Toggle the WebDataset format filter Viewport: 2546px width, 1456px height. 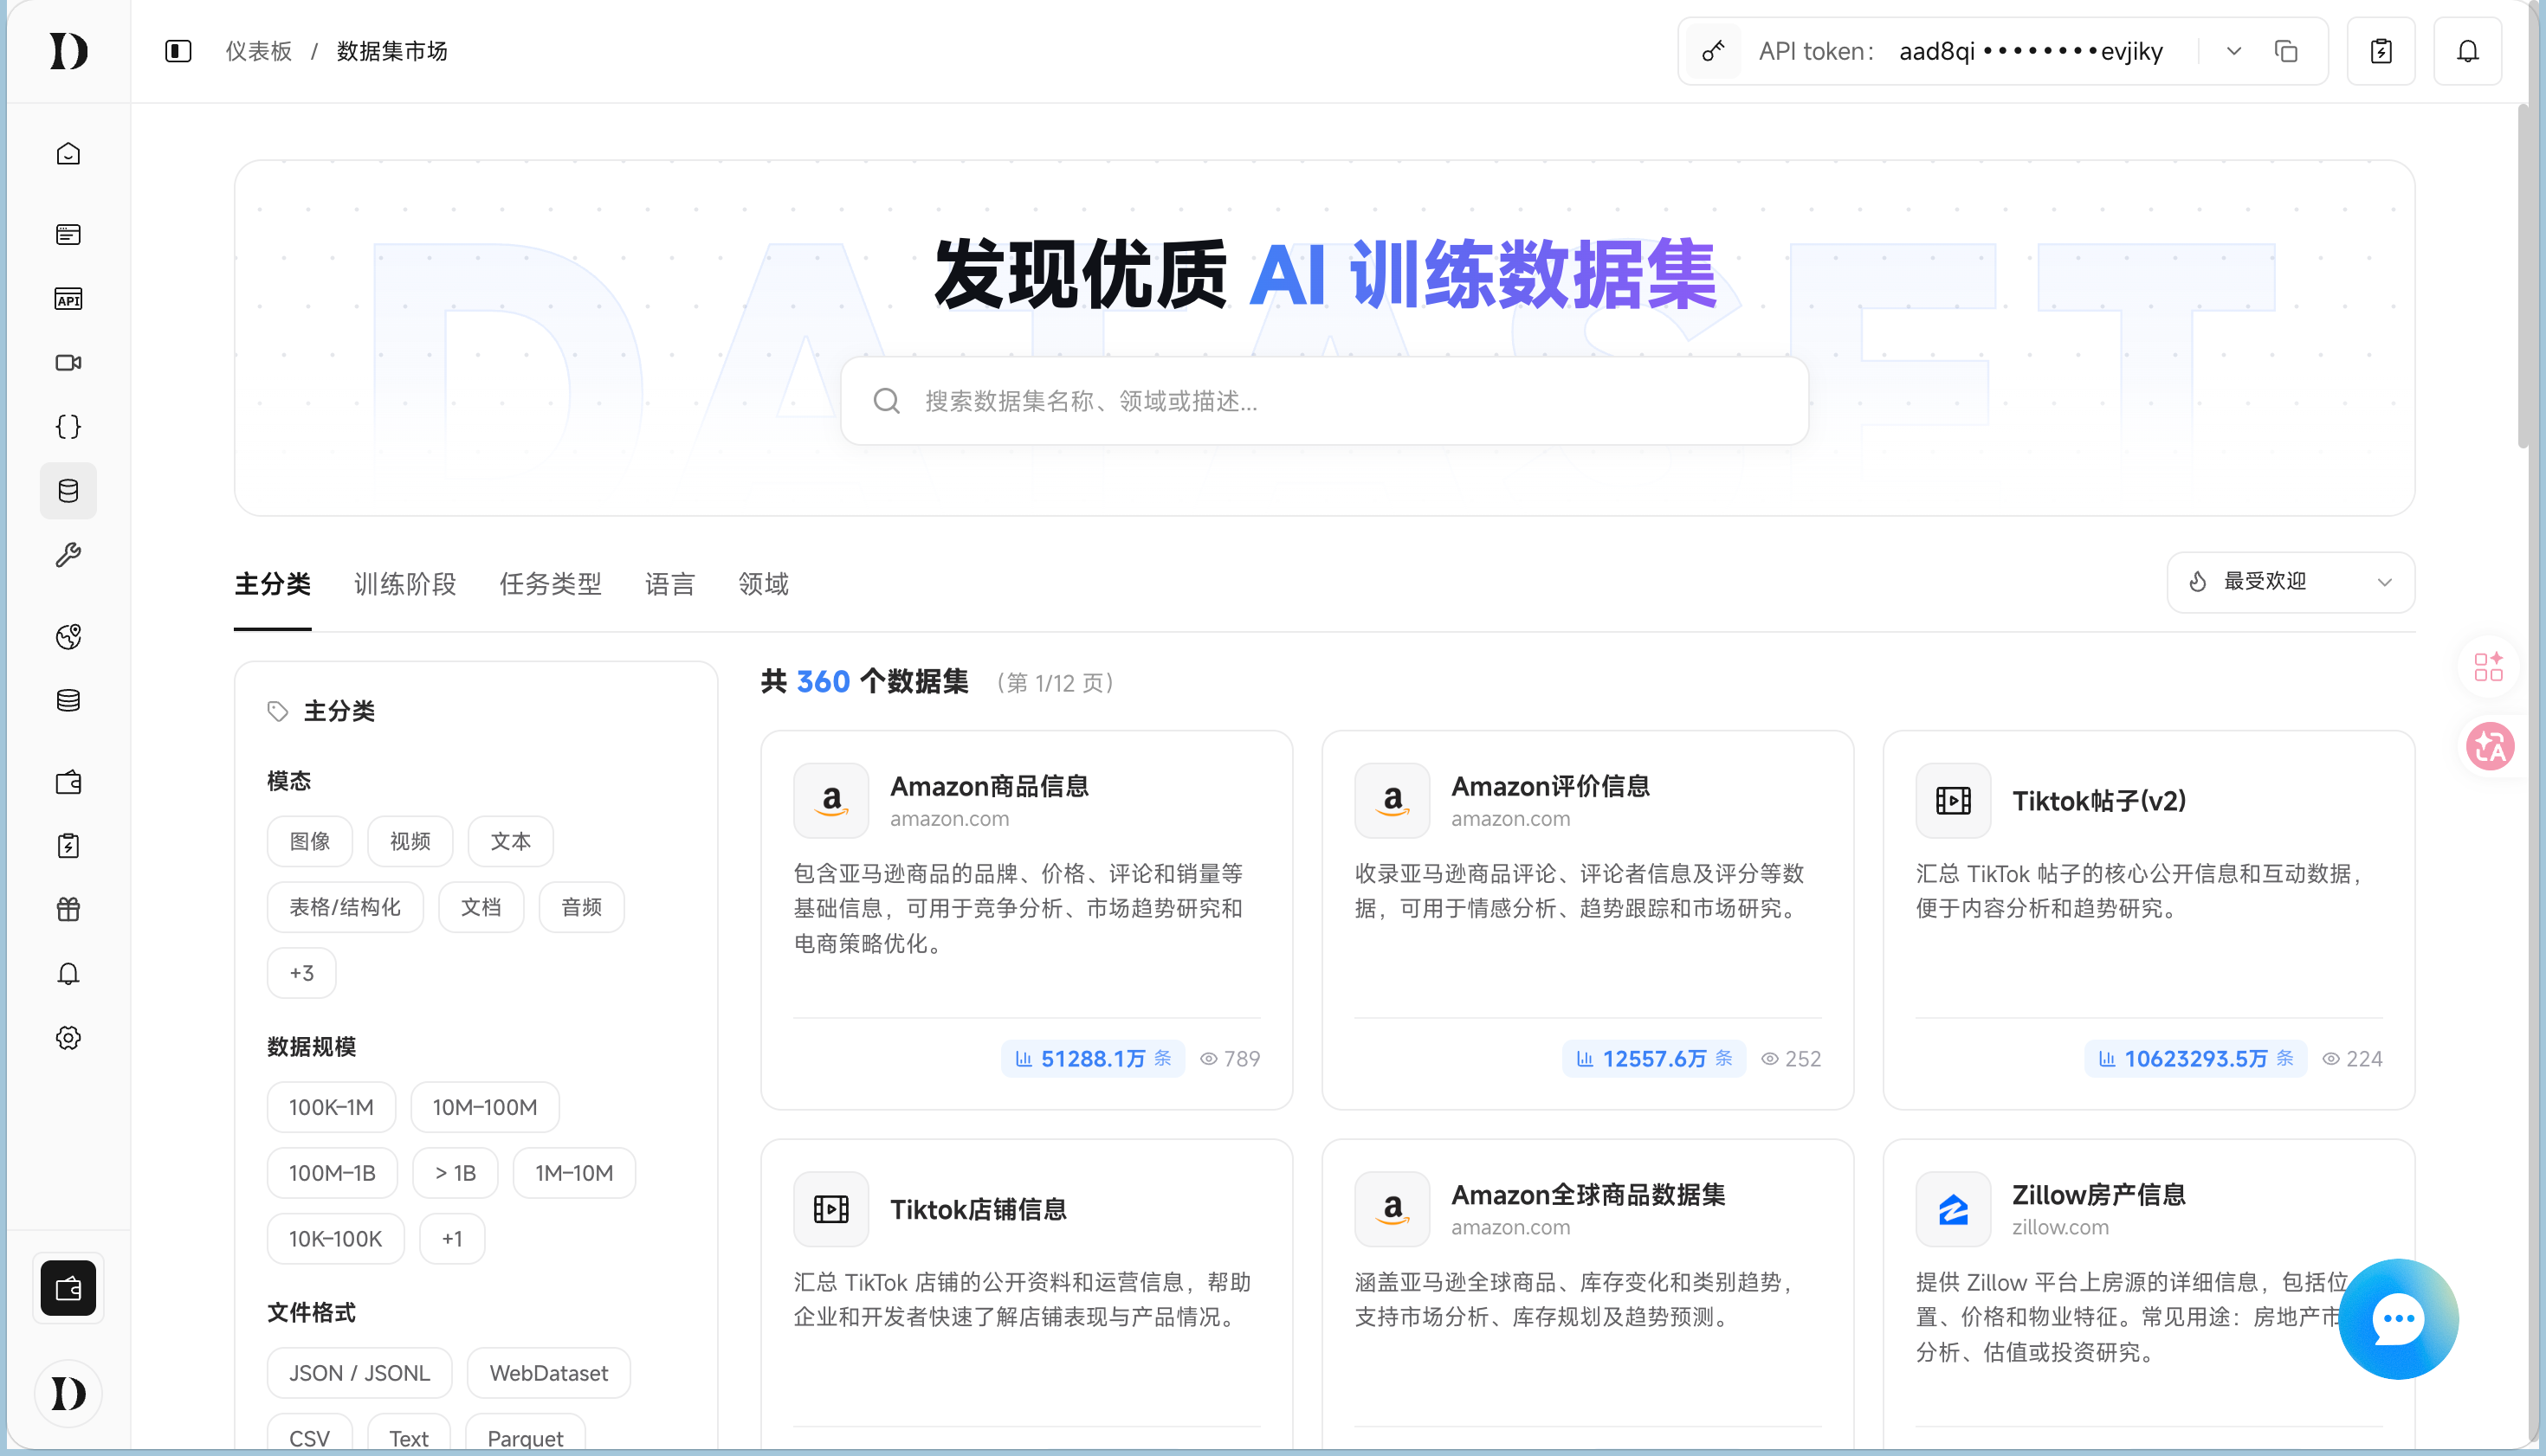tap(548, 1373)
